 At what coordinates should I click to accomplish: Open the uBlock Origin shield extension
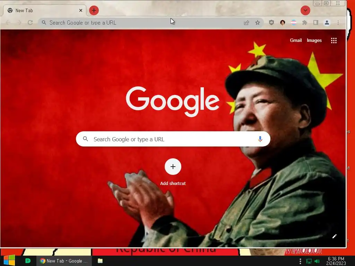[271, 23]
